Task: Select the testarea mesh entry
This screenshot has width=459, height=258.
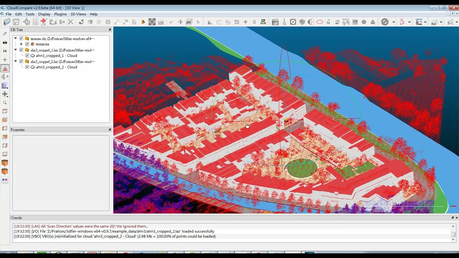Action: [42, 44]
